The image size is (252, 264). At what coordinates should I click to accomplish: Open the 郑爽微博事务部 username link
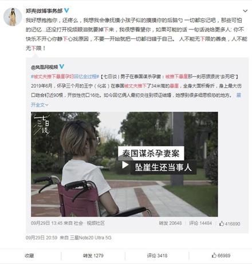44,11
